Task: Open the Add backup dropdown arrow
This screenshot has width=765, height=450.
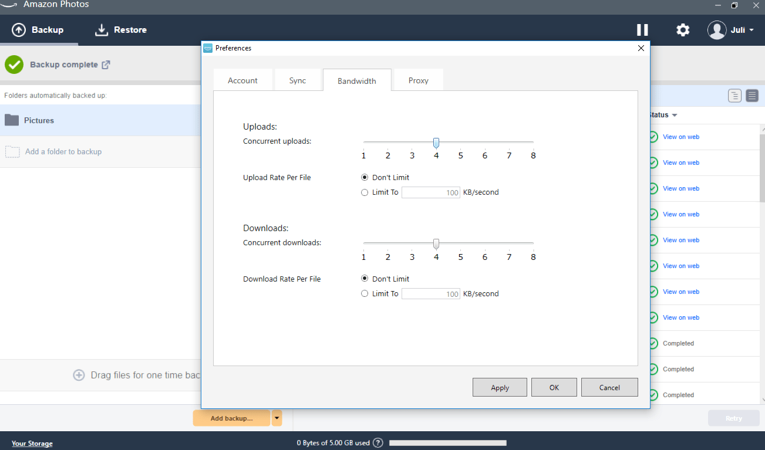Action: pyautogui.click(x=277, y=418)
